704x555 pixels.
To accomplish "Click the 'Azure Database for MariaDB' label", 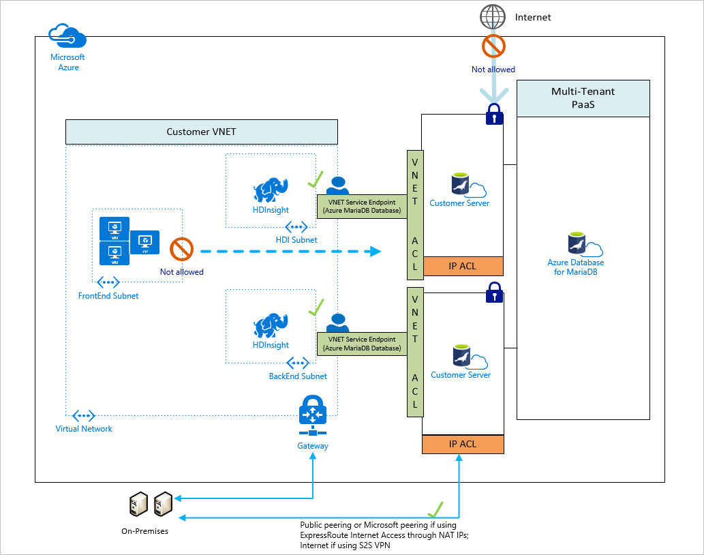I will (576, 267).
